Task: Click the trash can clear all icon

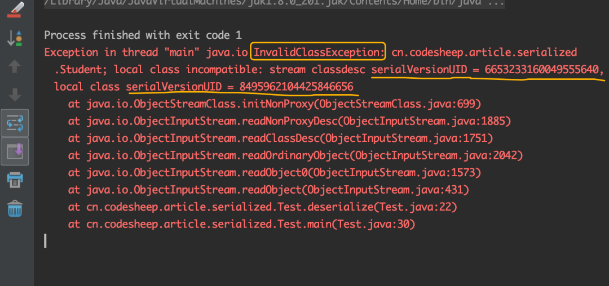Action: point(15,208)
